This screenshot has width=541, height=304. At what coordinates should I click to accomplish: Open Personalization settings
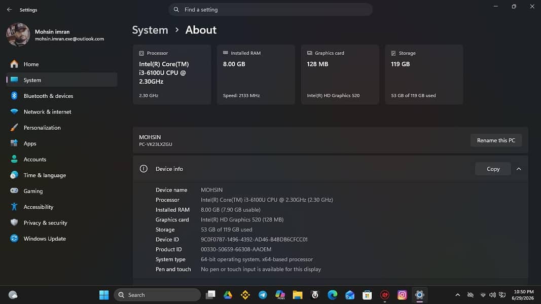coord(62,128)
